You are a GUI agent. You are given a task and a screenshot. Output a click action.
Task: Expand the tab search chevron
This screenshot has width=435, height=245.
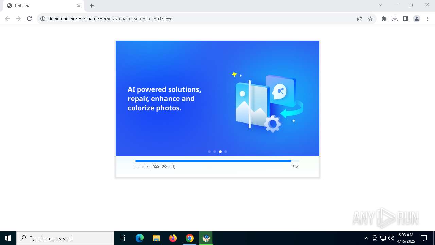tap(380, 5)
